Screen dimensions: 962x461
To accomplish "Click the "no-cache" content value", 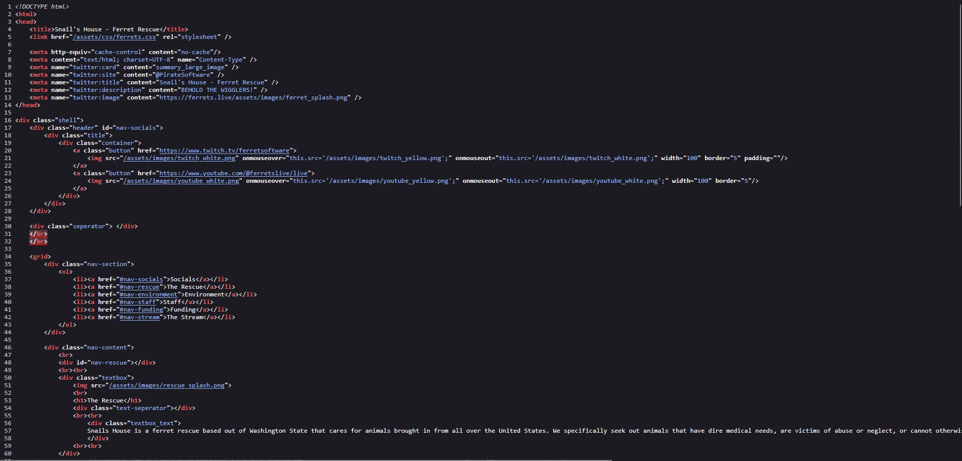I will coord(195,52).
